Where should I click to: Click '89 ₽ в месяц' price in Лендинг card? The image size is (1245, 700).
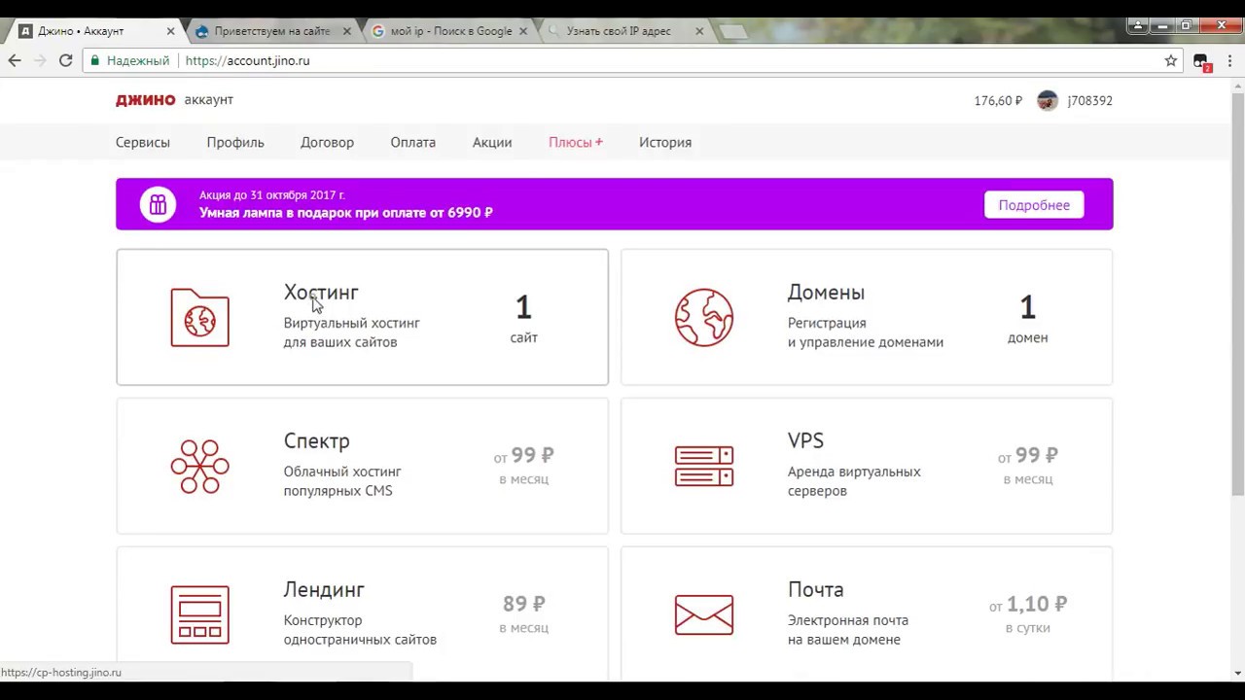523,614
